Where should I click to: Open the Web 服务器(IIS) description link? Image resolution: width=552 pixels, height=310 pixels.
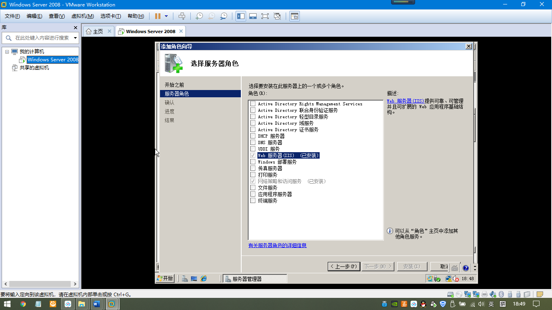[406, 101]
